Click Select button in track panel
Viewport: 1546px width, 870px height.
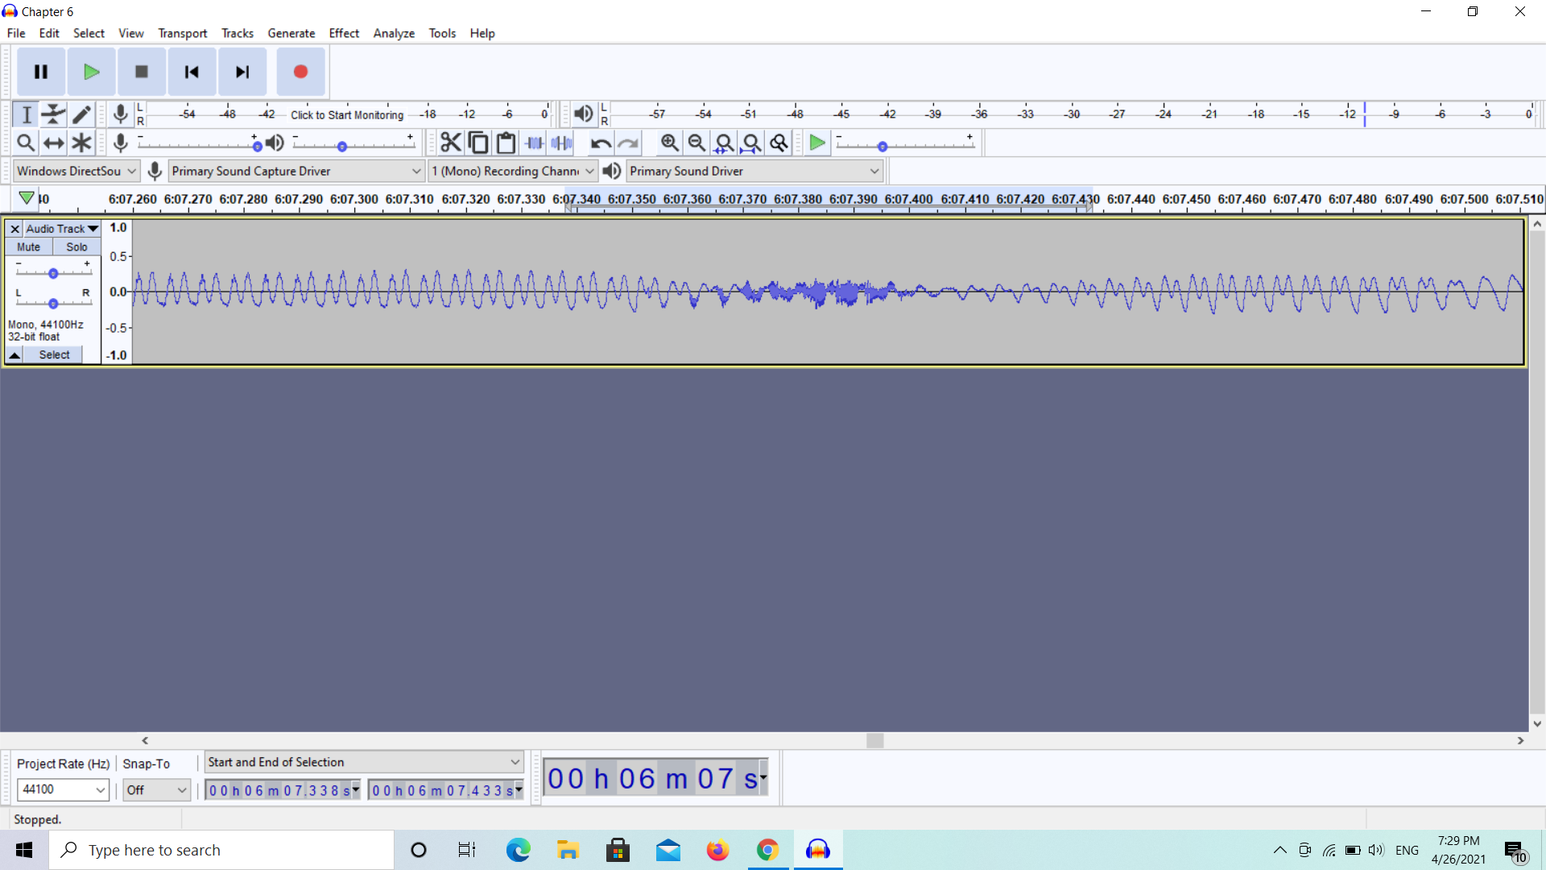pos(54,354)
